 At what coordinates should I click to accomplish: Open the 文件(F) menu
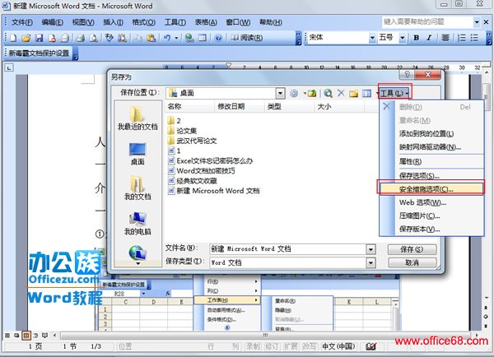pos(21,22)
